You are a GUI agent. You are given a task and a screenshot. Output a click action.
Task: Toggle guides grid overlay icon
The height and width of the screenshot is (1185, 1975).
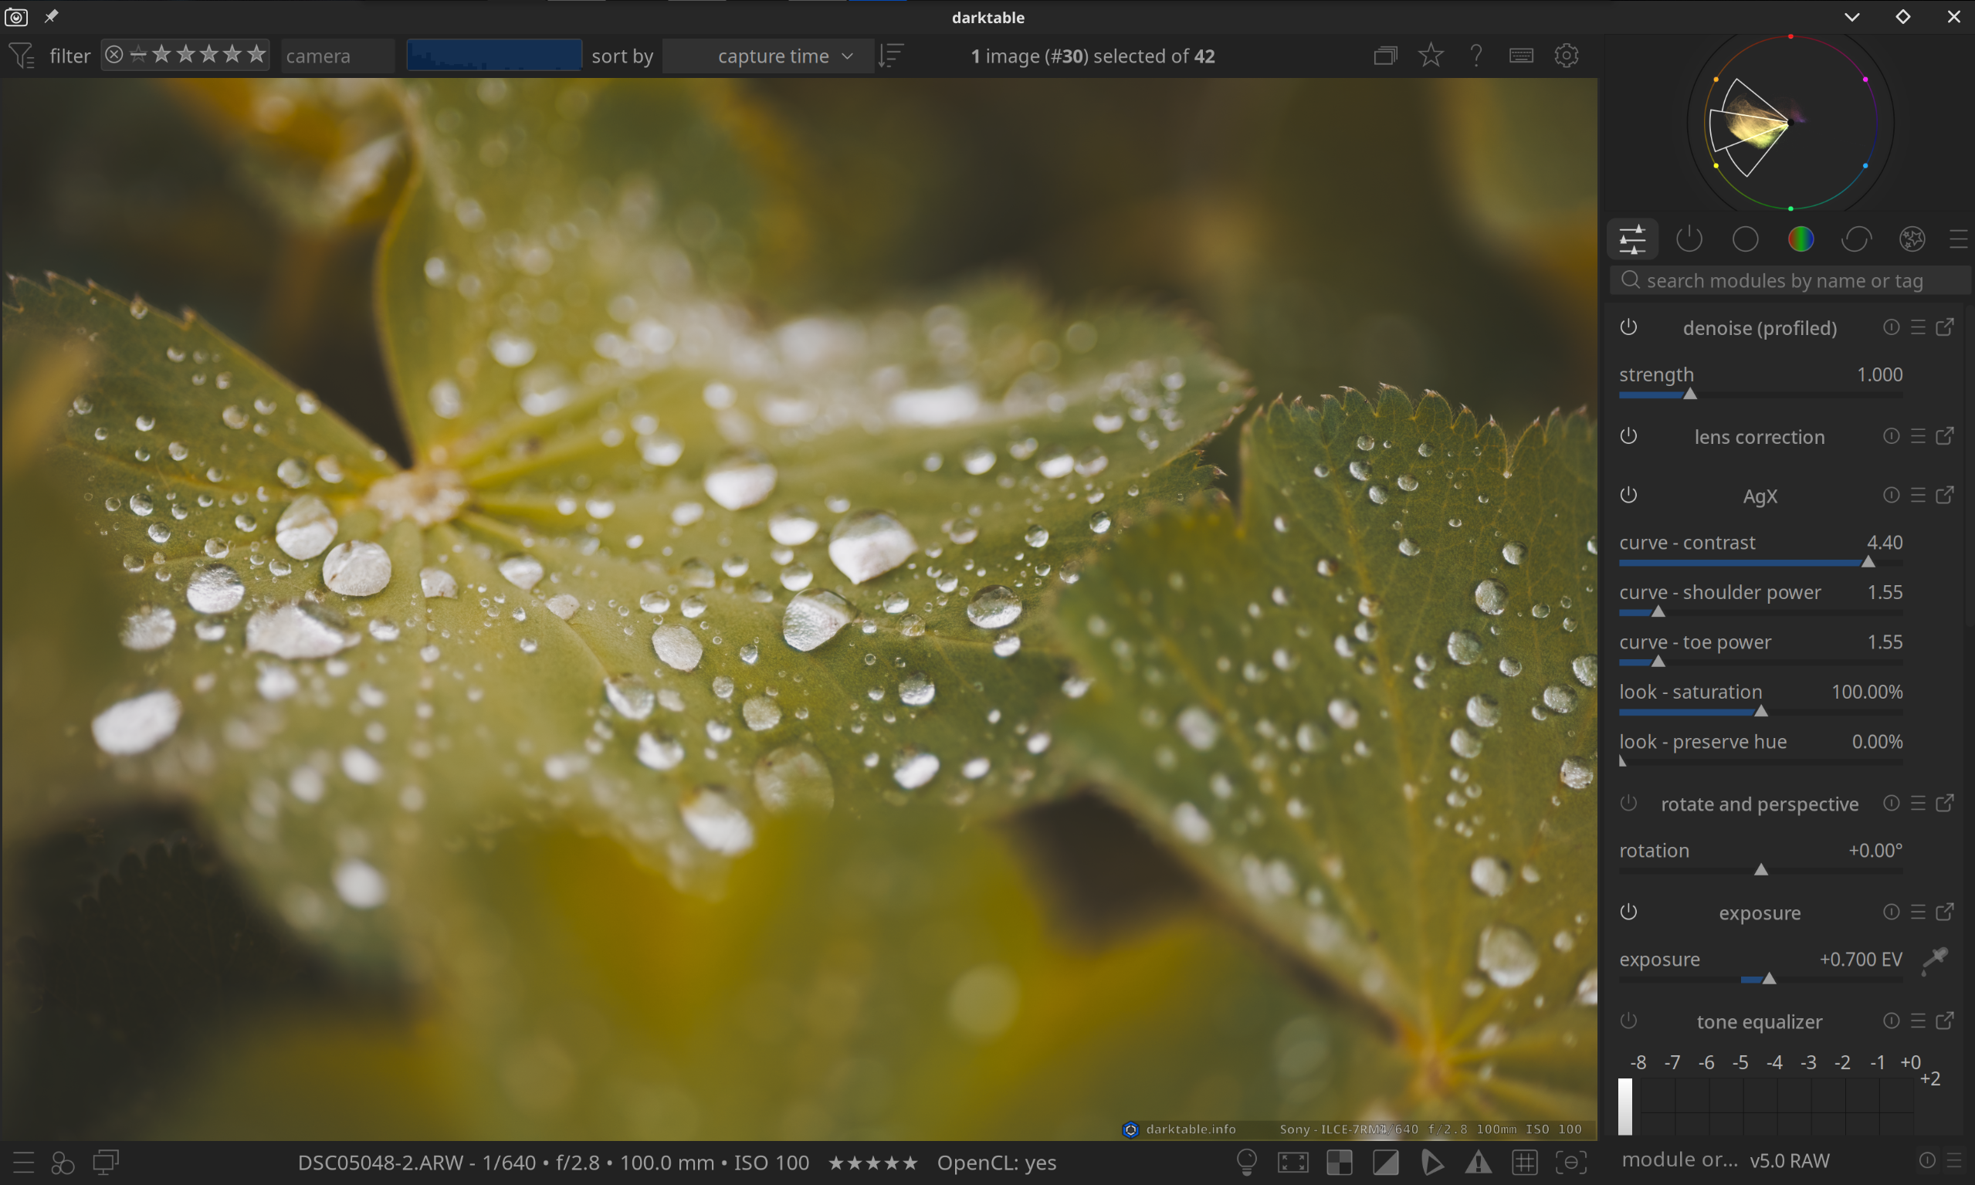(1525, 1162)
